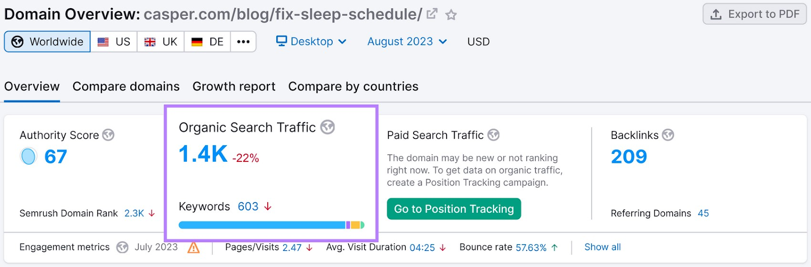Open the August 2023 date dropdown
Screen dimensions: 811x267
tap(407, 41)
